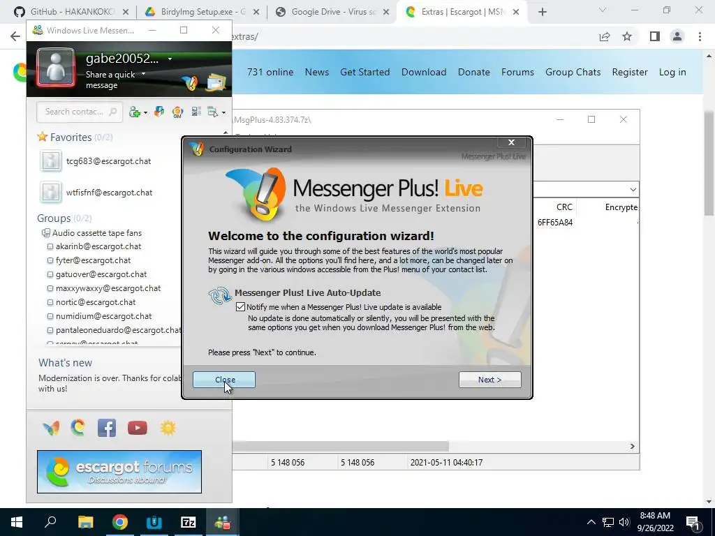Click the Escargot snail icon in bottom bar
This screenshot has height=536, width=715.
point(78,428)
